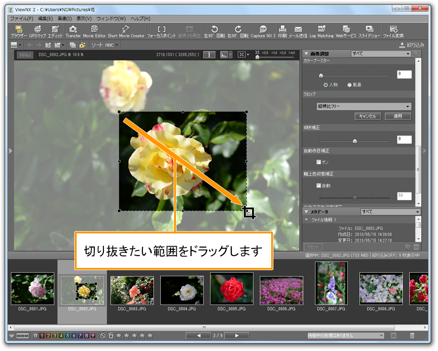Collapse the 画像調整 panel

tap(306, 54)
